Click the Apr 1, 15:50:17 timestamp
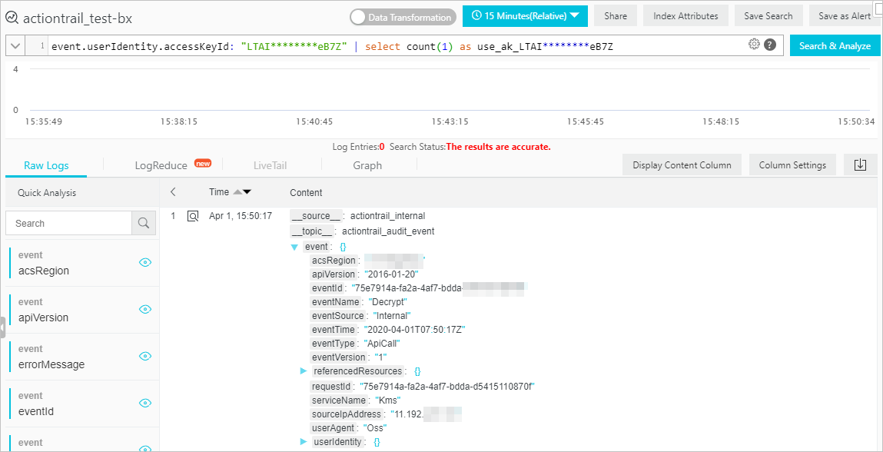This screenshot has width=883, height=452. tap(241, 216)
